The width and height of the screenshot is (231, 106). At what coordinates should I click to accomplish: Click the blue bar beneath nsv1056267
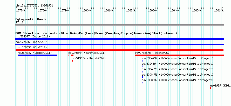[x=119, y=44]
